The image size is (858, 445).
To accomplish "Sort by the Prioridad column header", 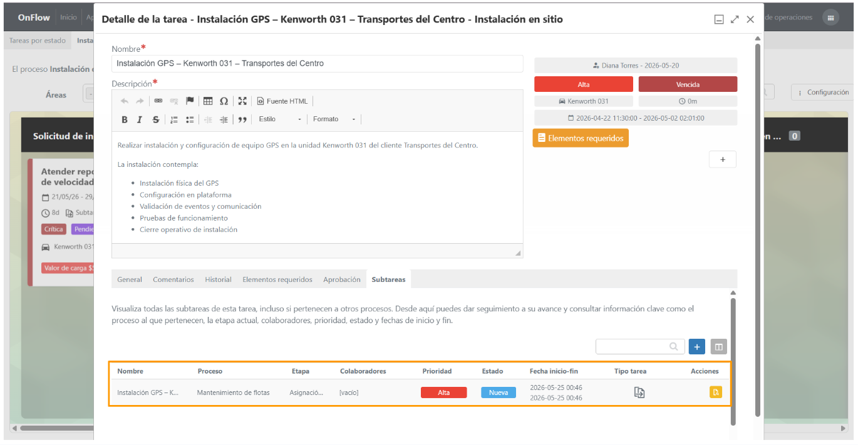I will point(437,371).
